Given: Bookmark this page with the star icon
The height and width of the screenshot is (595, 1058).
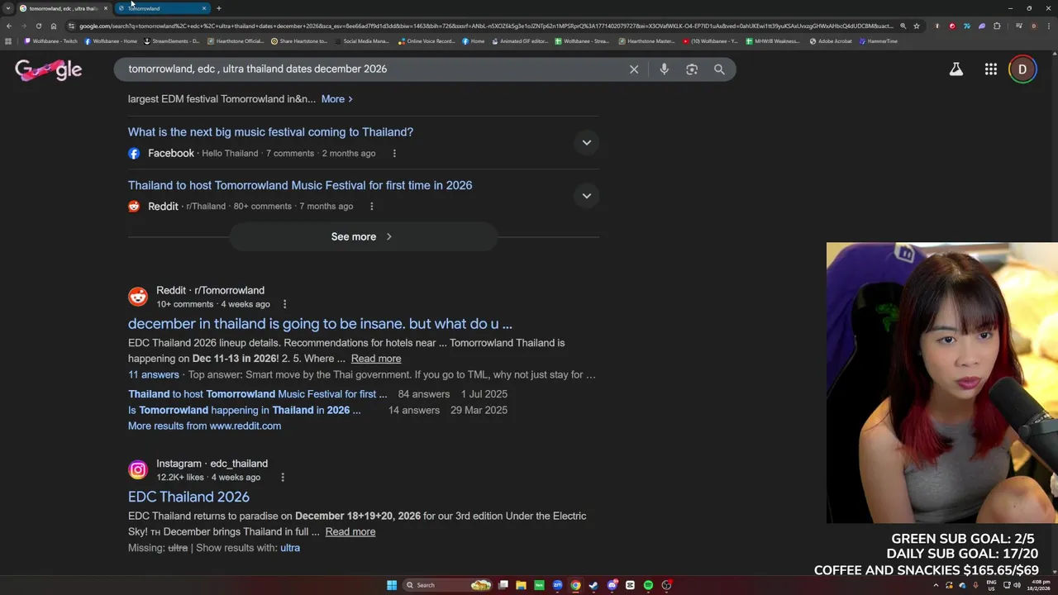Looking at the screenshot, I should [916, 26].
